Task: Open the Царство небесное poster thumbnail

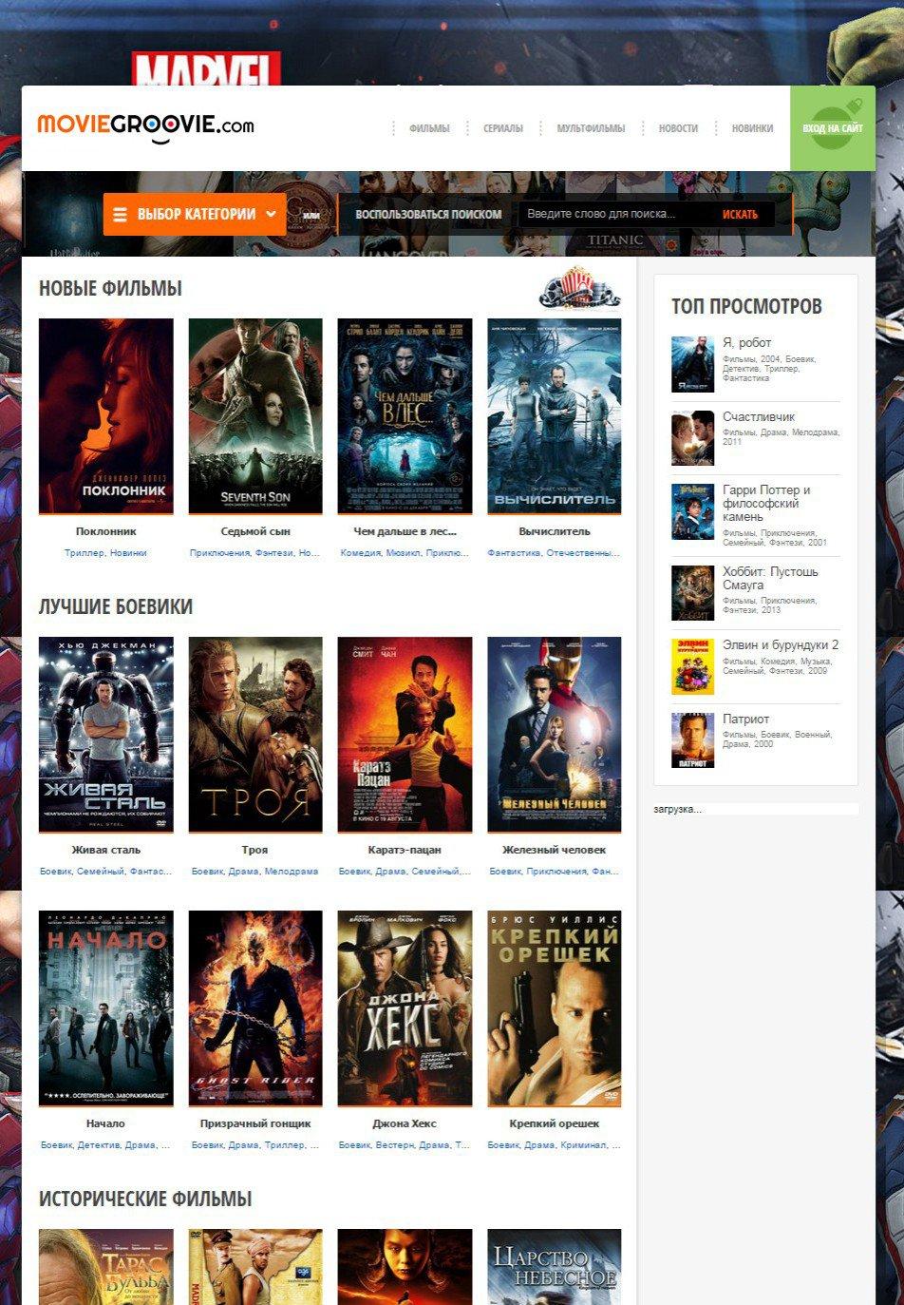Action: [555, 1267]
